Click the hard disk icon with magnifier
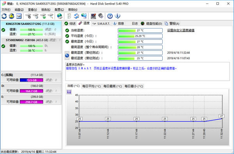 pyautogui.click(x=51, y=16)
